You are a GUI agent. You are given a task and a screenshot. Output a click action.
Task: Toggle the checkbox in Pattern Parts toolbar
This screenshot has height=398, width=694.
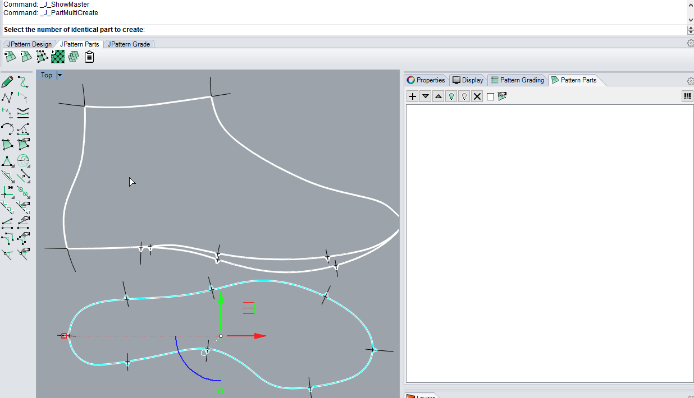coord(490,96)
